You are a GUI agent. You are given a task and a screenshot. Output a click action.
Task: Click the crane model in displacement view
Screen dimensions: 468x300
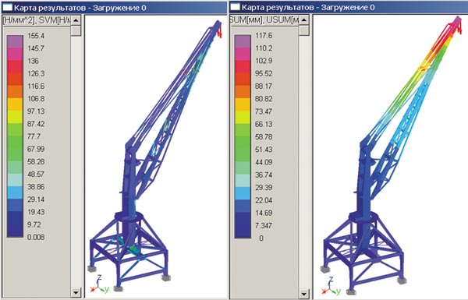tap(391, 155)
